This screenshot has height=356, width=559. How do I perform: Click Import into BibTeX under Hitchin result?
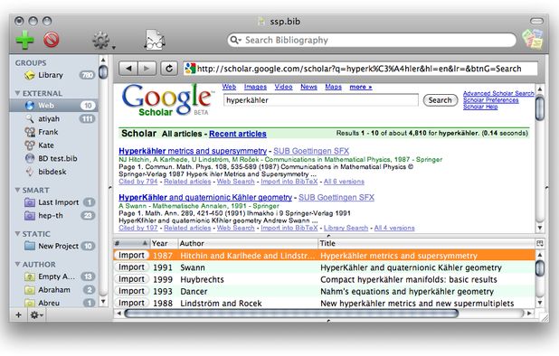(289, 182)
